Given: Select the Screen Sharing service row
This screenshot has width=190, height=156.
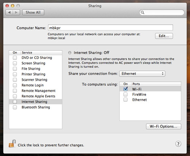Looking at the screenshot, I should pyautogui.click(x=35, y=63).
